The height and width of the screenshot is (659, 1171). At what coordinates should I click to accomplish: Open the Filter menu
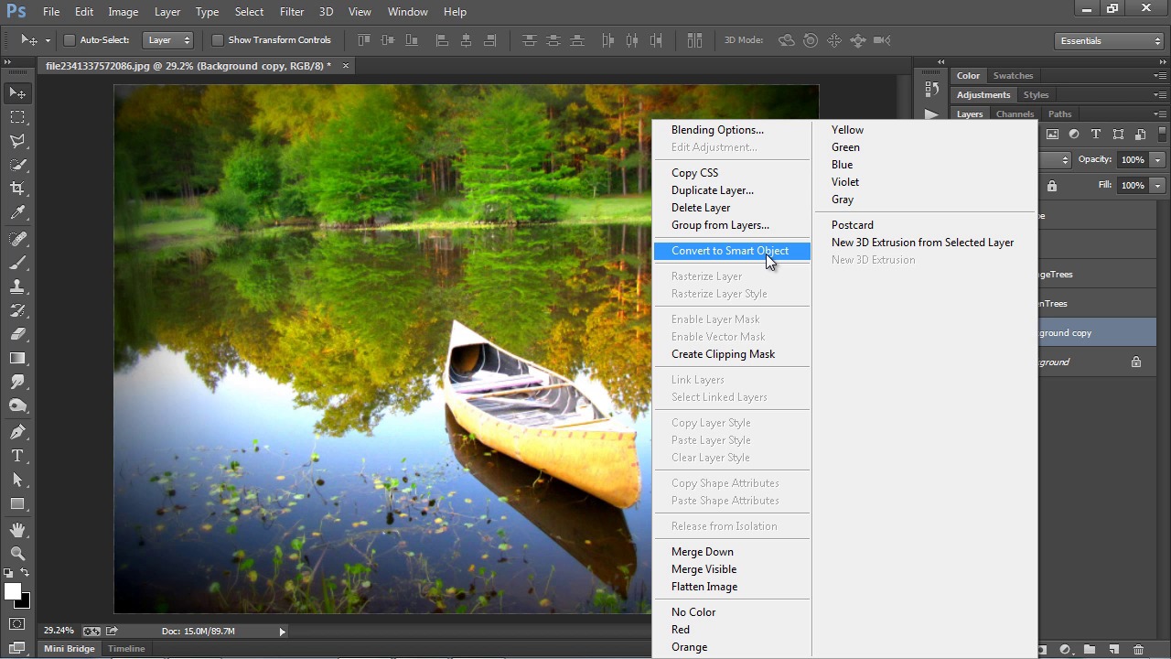click(x=292, y=12)
